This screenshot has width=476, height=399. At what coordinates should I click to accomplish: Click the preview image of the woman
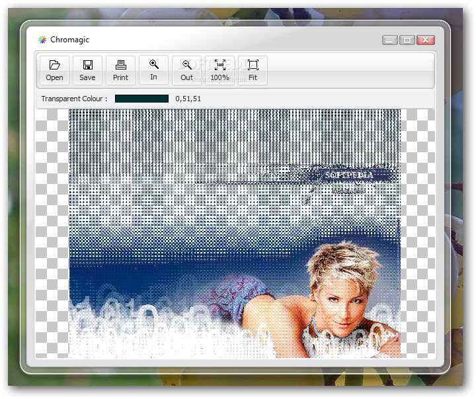(x=235, y=234)
